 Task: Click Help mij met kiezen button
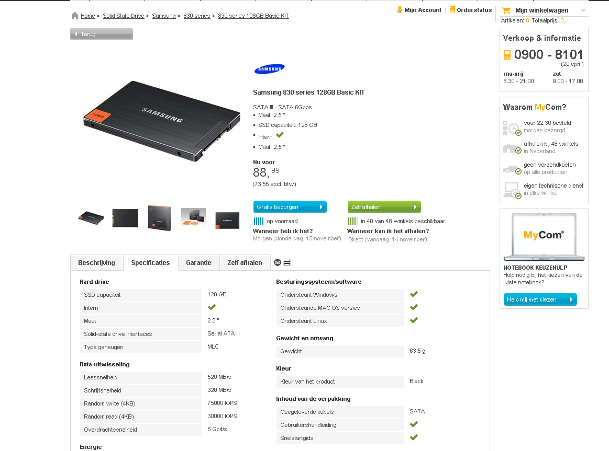(540, 299)
